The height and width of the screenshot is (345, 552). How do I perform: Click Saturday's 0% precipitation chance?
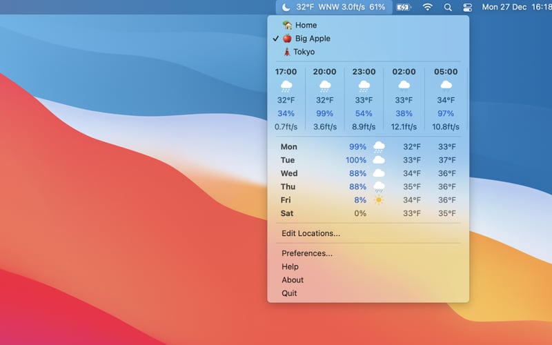point(360,213)
